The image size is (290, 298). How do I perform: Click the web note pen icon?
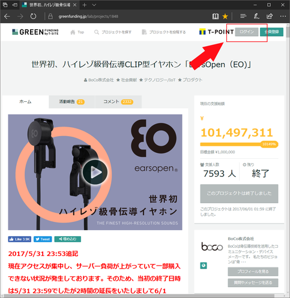[256, 16]
